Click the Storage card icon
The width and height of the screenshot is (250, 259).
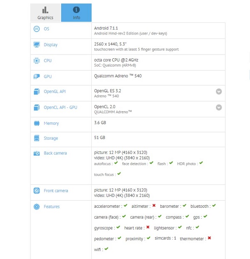tap(37, 138)
